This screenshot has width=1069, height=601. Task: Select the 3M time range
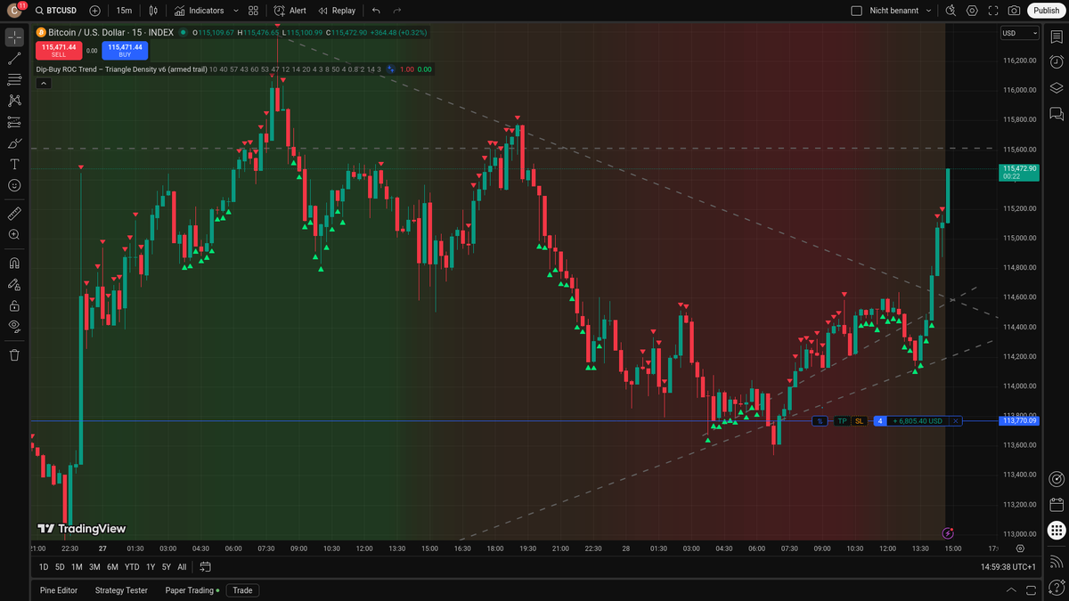(x=94, y=567)
